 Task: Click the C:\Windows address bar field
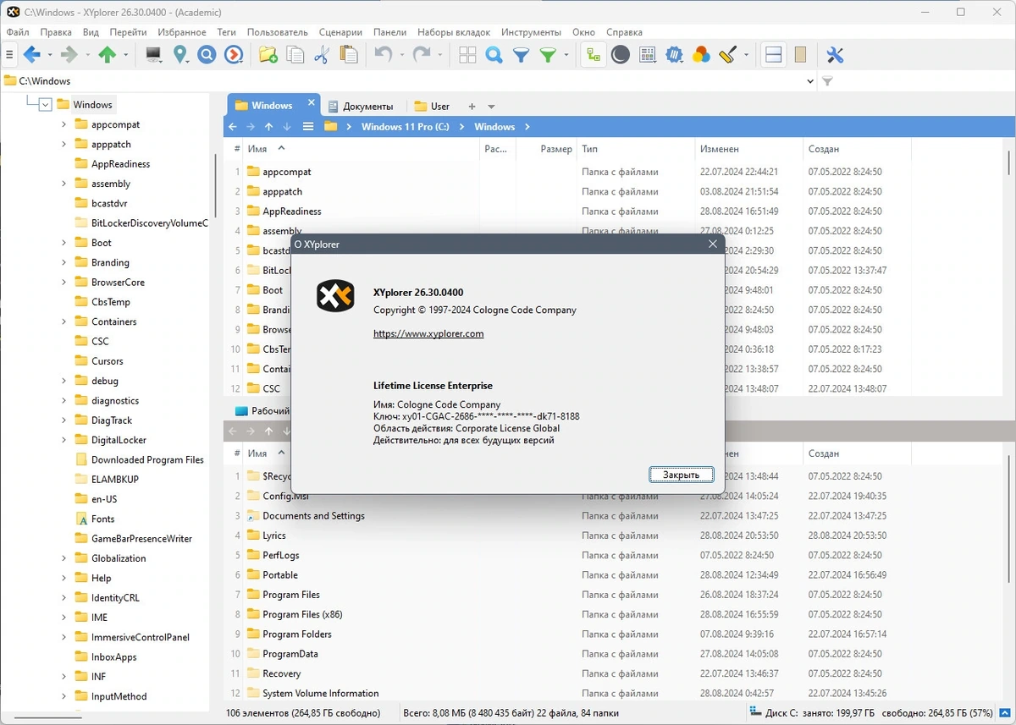[402, 81]
